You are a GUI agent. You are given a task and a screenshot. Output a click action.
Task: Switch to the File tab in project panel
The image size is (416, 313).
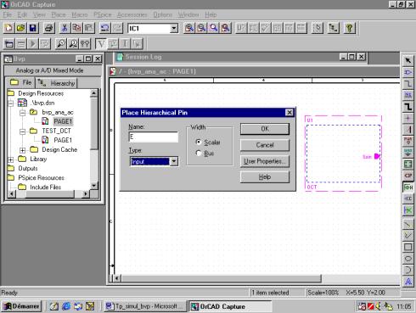click(20, 82)
